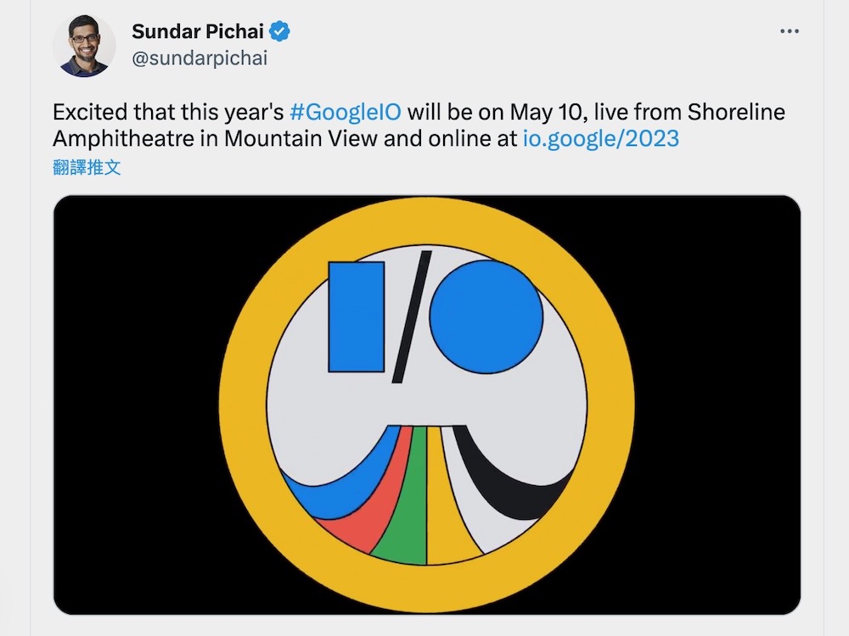Open the #GoogleIO hashtag
Image resolution: width=849 pixels, height=636 pixels.
[345, 113]
